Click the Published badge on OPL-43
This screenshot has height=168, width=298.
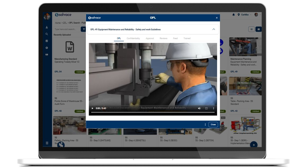256,111
